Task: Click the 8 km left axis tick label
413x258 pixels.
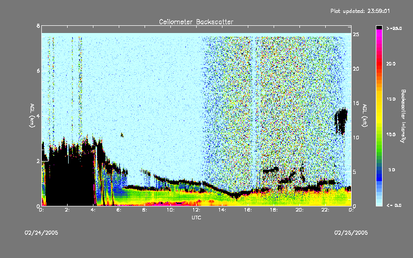Action: pyautogui.click(x=38, y=26)
